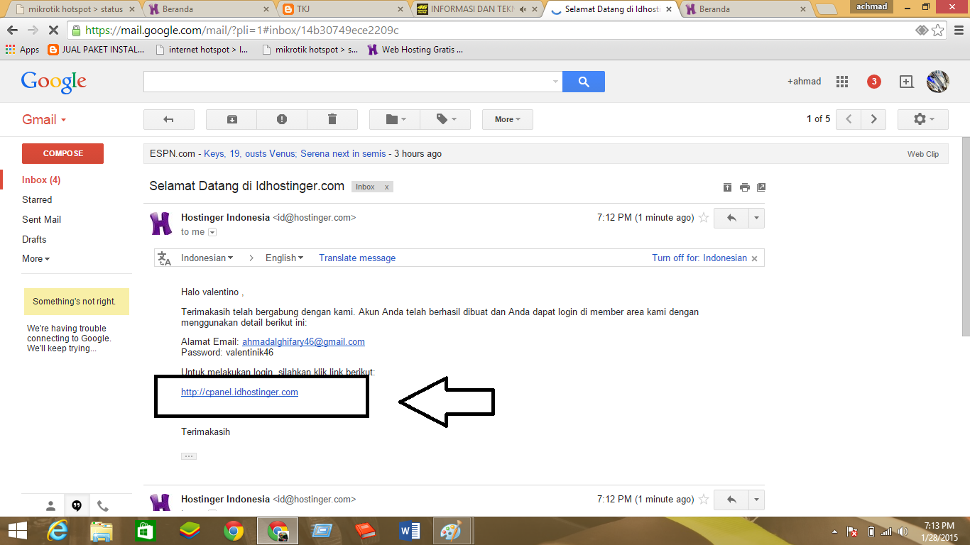Click the ahmadalghifary46@gmail.com email link

(303, 342)
